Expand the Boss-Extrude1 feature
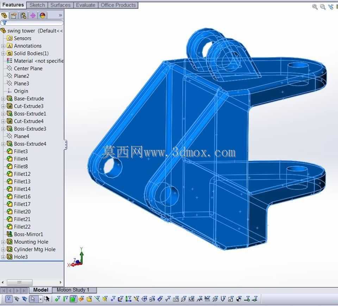 3,114
